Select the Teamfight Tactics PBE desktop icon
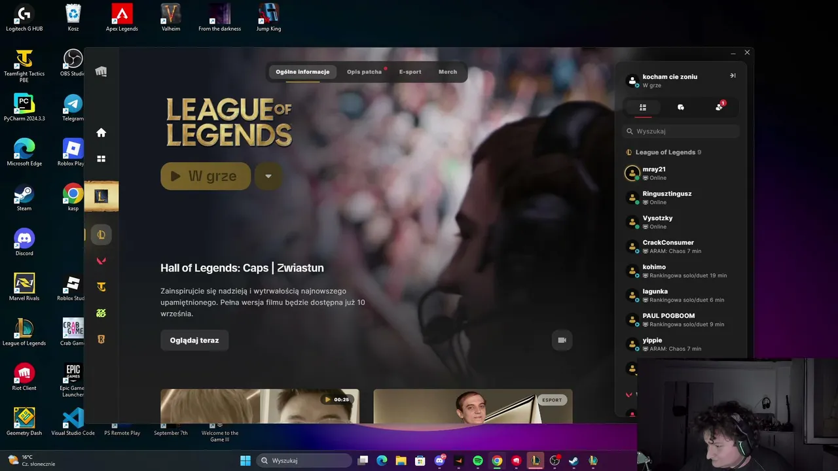838x471 pixels. pyautogui.click(x=24, y=65)
